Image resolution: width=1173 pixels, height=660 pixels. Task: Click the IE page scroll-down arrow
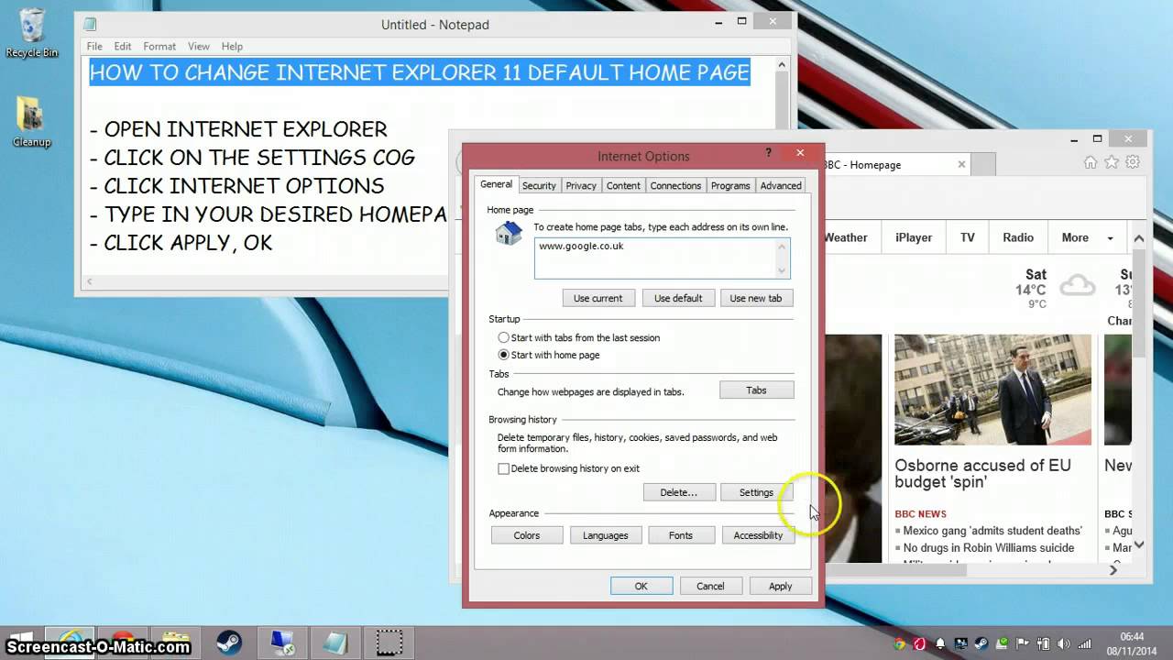(1139, 544)
